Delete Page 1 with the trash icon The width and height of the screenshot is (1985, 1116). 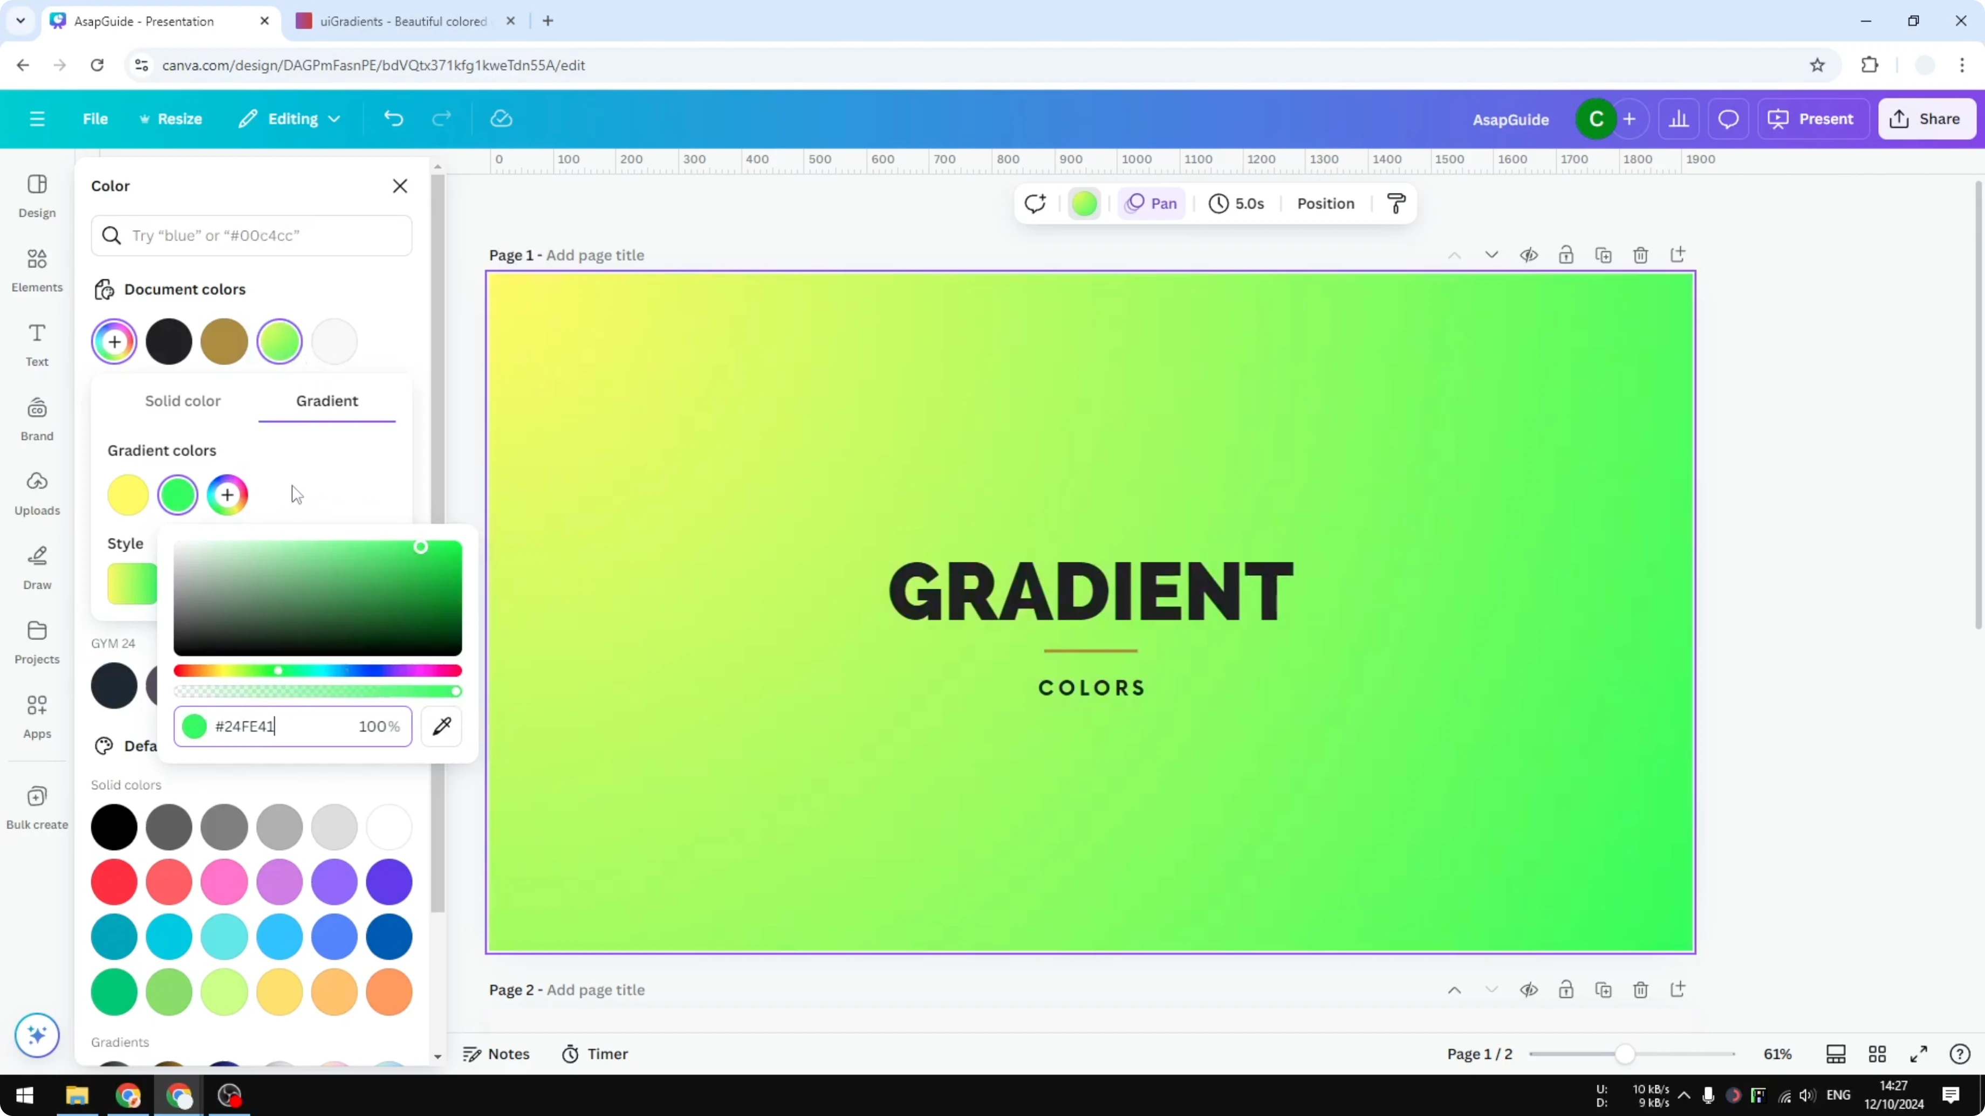tap(1640, 255)
